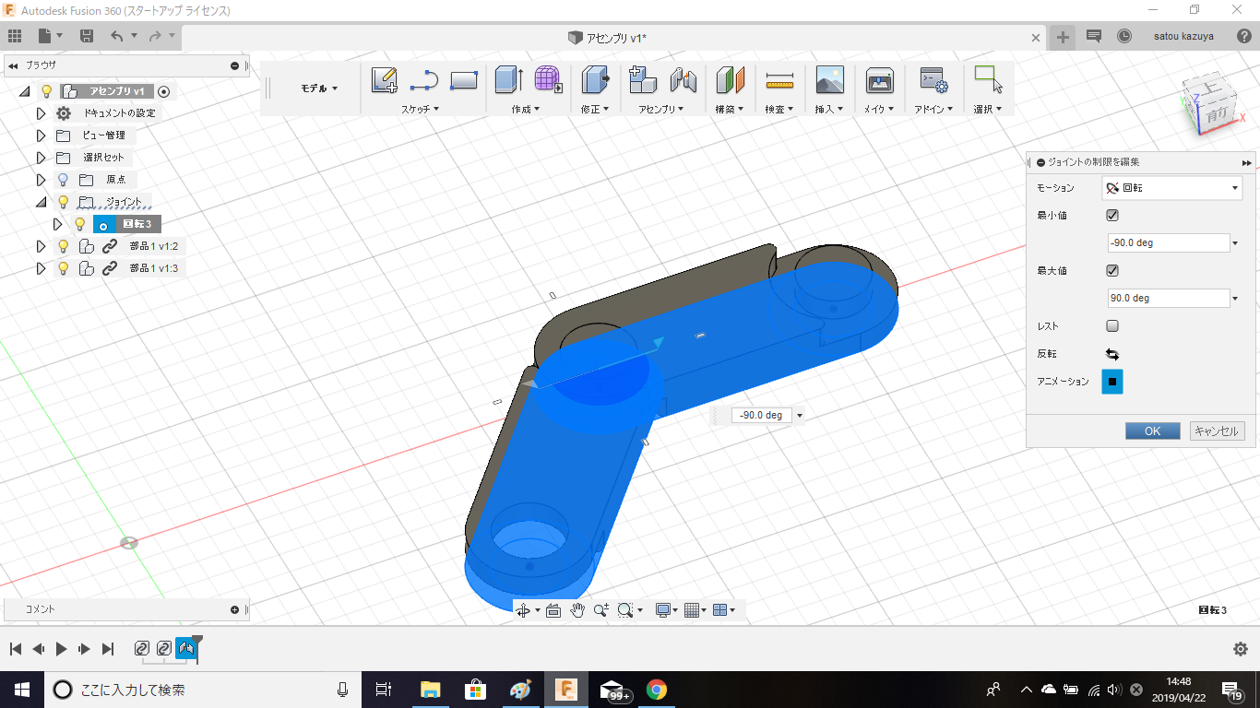Select the Joint assembly icon
This screenshot has width=1260, height=708.
(683, 80)
